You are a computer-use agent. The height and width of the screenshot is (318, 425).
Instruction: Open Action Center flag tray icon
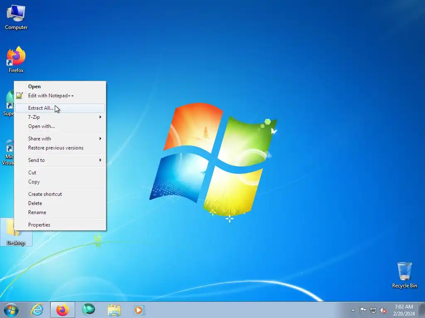click(x=363, y=310)
